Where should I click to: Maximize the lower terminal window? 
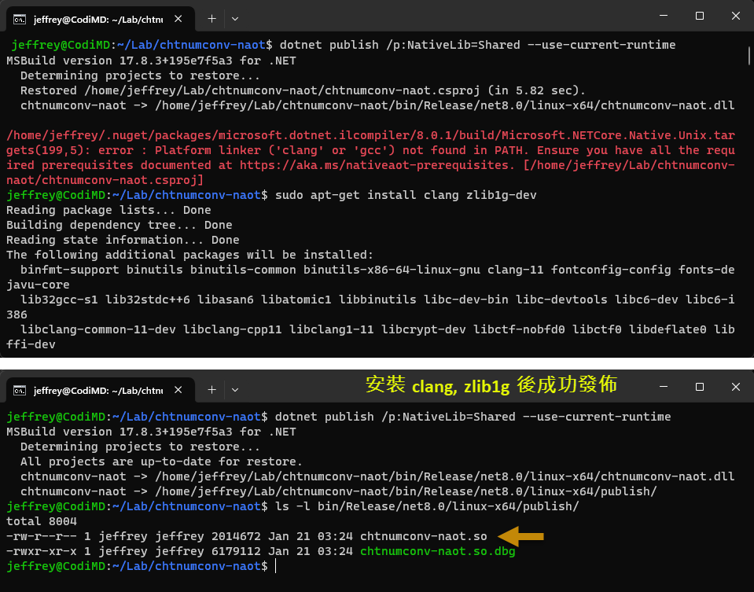[699, 388]
